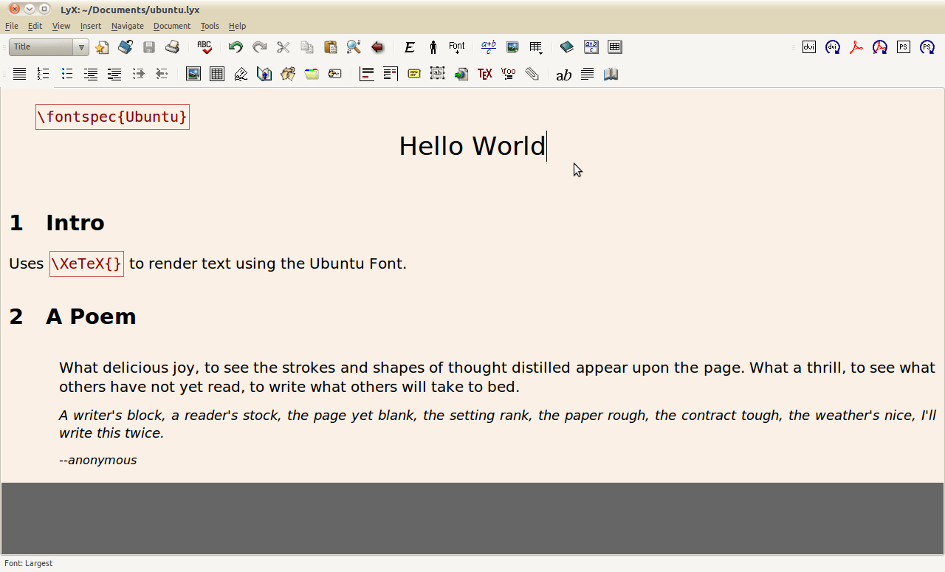
Task: Insert a figure float
Action: pyautogui.click(x=193, y=74)
